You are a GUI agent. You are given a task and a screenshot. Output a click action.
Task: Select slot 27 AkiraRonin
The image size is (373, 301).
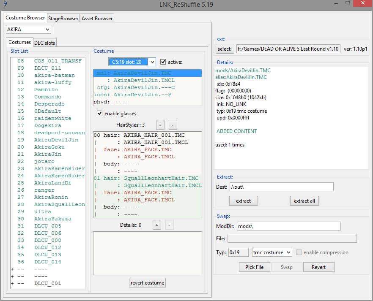tap(47, 197)
